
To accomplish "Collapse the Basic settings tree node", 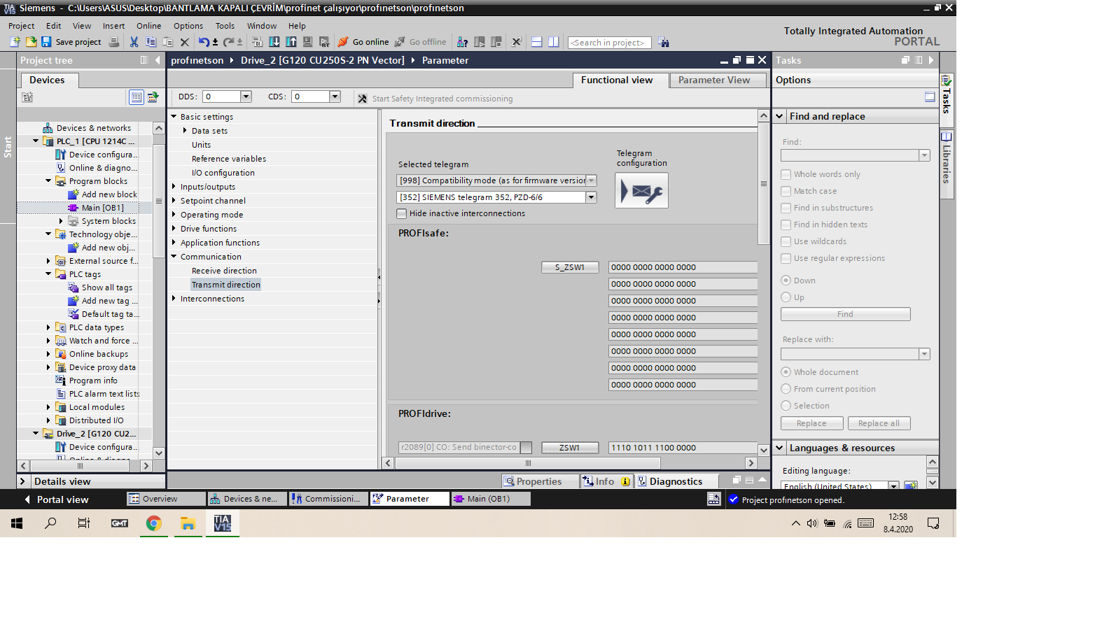I will click(174, 117).
